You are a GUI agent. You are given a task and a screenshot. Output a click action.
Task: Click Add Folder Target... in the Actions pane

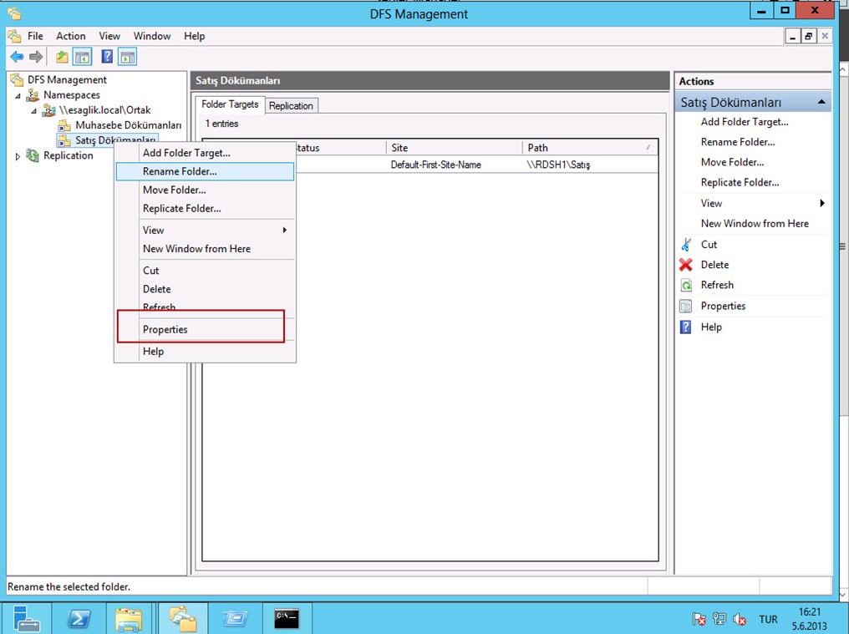tap(745, 122)
